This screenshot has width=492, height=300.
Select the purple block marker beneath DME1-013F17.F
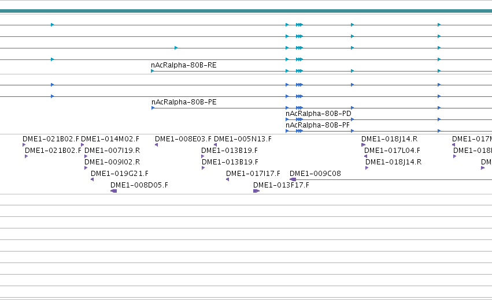(x=256, y=191)
